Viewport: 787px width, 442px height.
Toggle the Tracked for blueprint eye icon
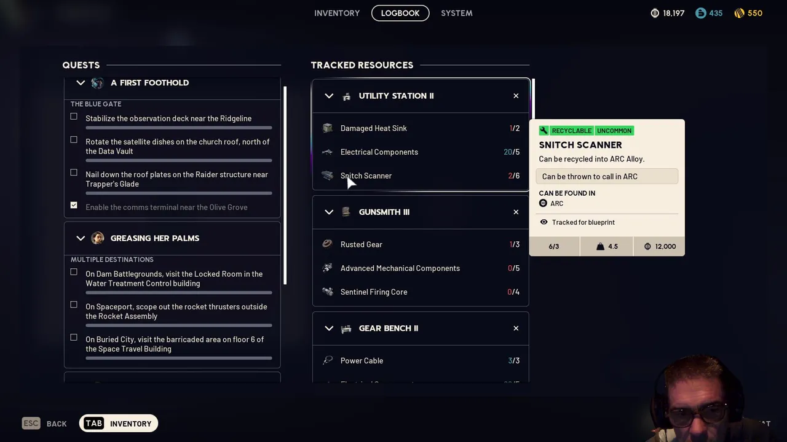point(544,222)
